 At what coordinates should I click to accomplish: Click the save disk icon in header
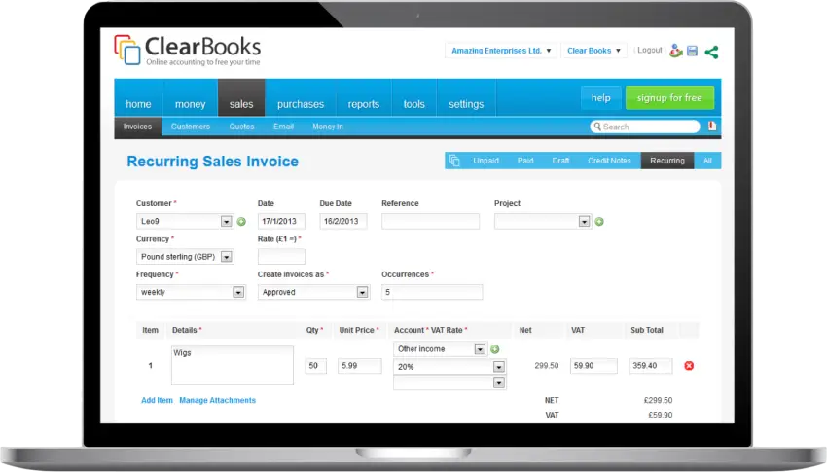[693, 52]
